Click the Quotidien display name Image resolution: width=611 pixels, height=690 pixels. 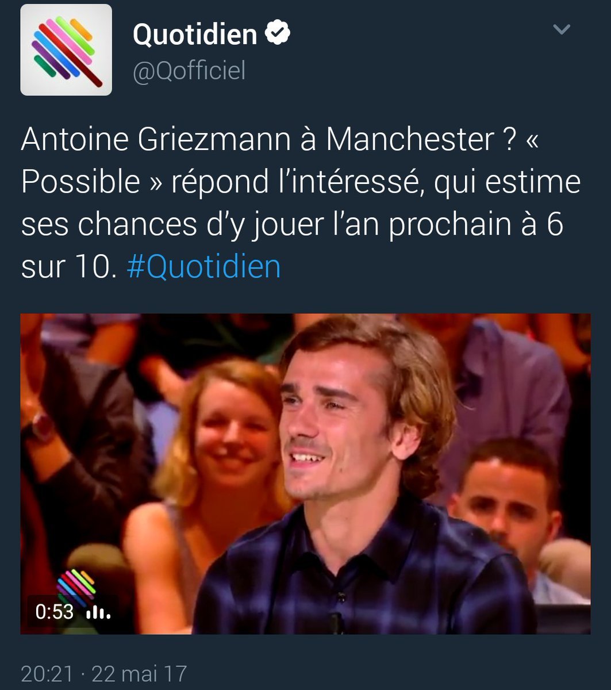tap(195, 34)
